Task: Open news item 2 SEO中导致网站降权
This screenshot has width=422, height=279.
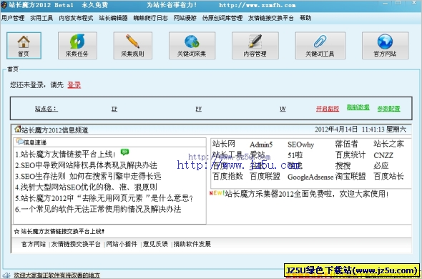Action: [x=86, y=165]
